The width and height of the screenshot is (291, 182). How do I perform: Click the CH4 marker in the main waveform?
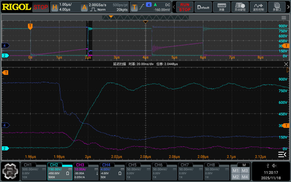point(5,46)
